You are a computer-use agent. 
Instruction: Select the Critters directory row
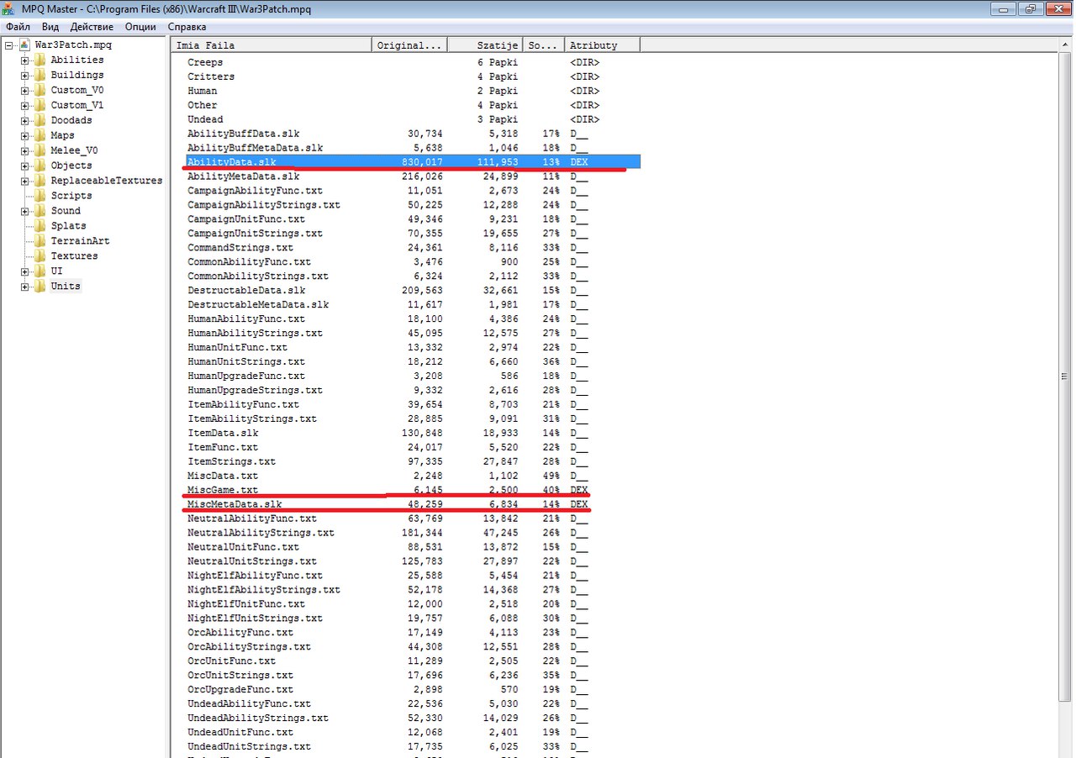click(x=413, y=76)
